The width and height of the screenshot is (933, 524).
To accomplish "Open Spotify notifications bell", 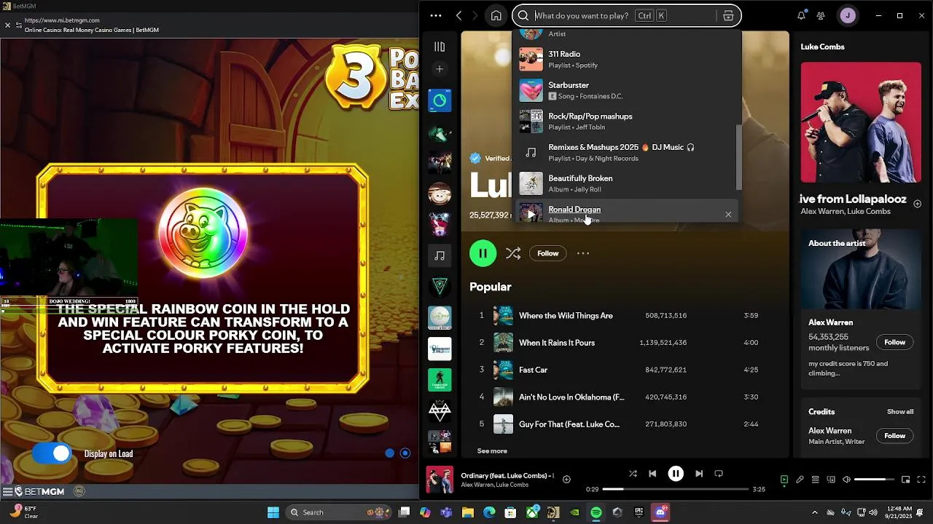I will coord(801,15).
